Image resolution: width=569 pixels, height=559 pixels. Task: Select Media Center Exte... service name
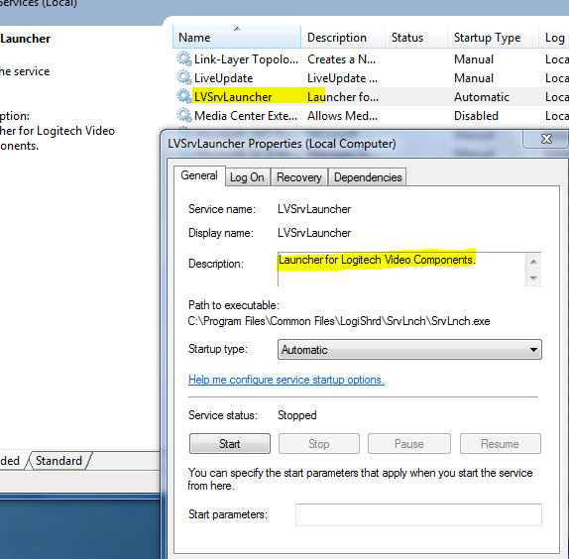click(x=246, y=116)
